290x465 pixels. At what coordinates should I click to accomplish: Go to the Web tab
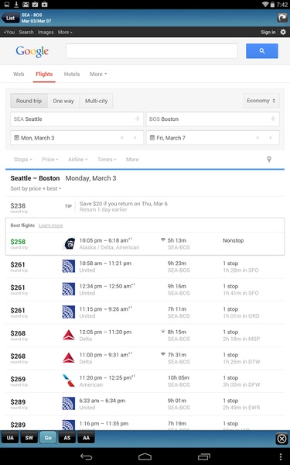pos(19,74)
